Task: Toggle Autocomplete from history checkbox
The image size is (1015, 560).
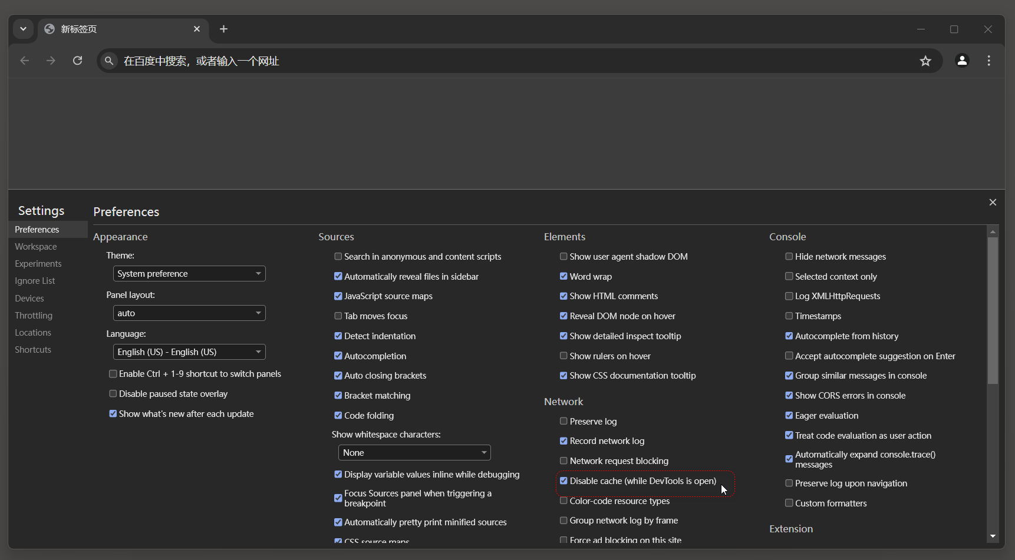Action: [789, 336]
